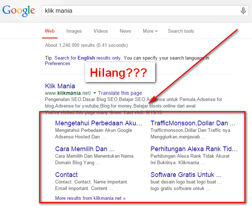This screenshot has height=206, width=252.
Task: Click Contact. Contact. Name important. snippet
Action: click(92, 185)
